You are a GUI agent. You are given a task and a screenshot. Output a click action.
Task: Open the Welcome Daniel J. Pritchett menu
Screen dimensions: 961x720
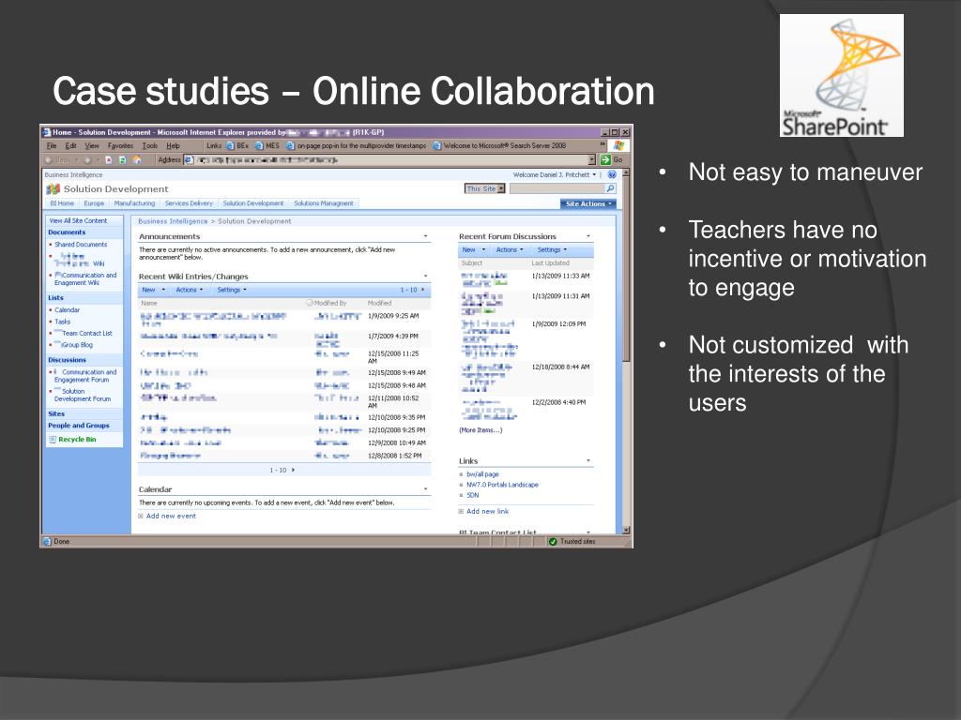click(x=554, y=174)
